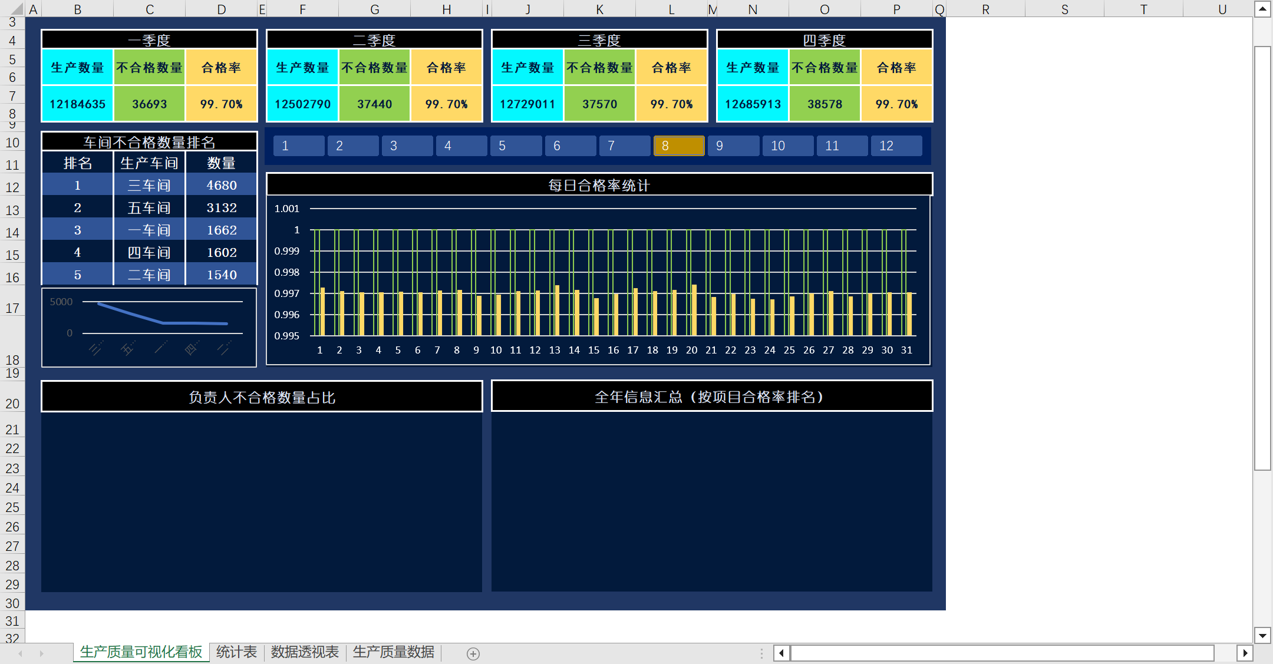The height and width of the screenshot is (664, 1273).
Task: Click horizontal scrollbar left arrow
Action: [781, 653]
